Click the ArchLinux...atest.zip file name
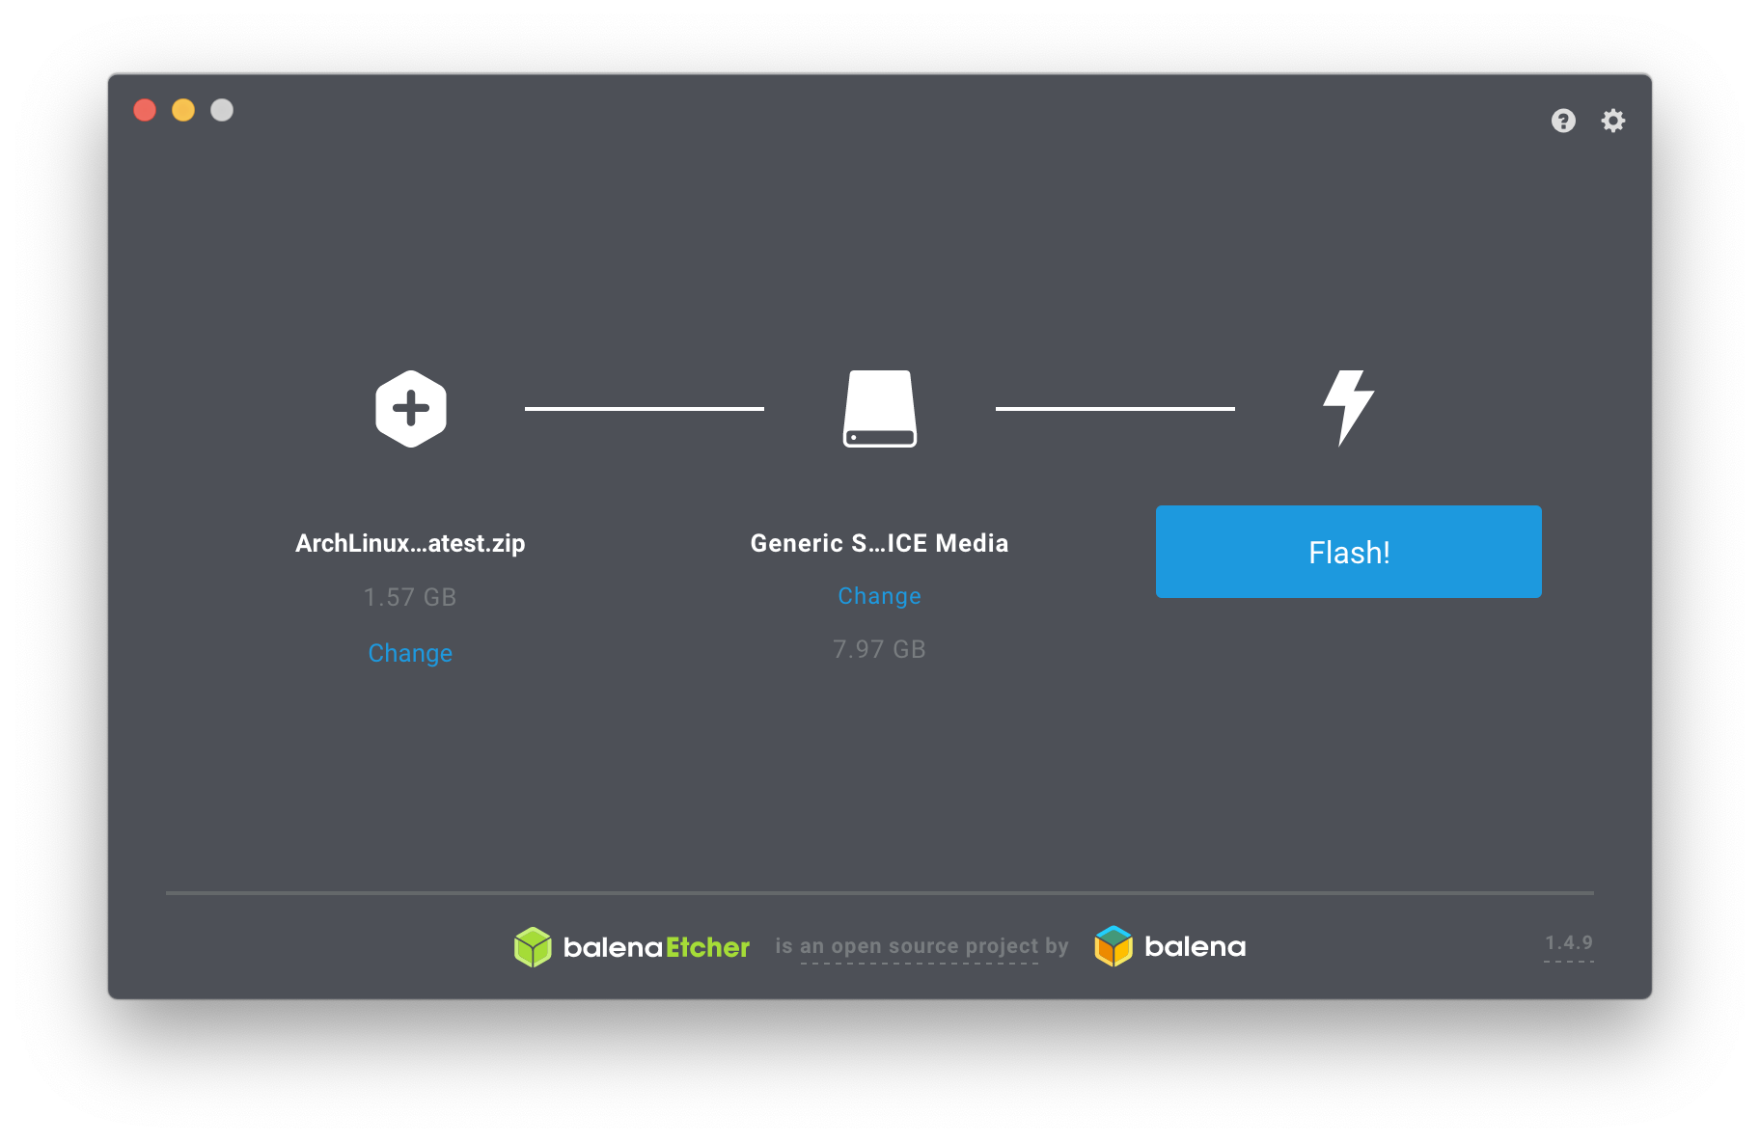 [x=410, y=543]
